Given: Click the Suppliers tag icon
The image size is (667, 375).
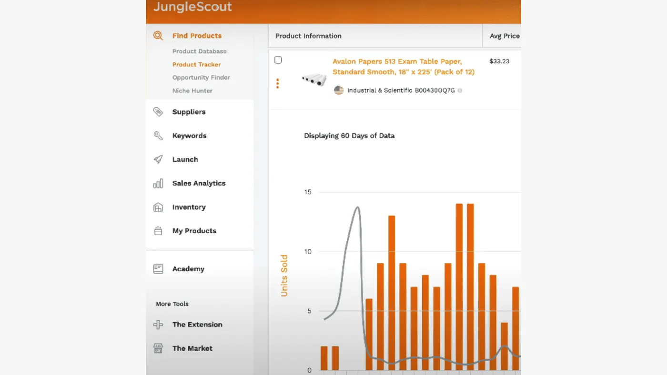Looking at the screenshot, I should [x=158, y=112].
